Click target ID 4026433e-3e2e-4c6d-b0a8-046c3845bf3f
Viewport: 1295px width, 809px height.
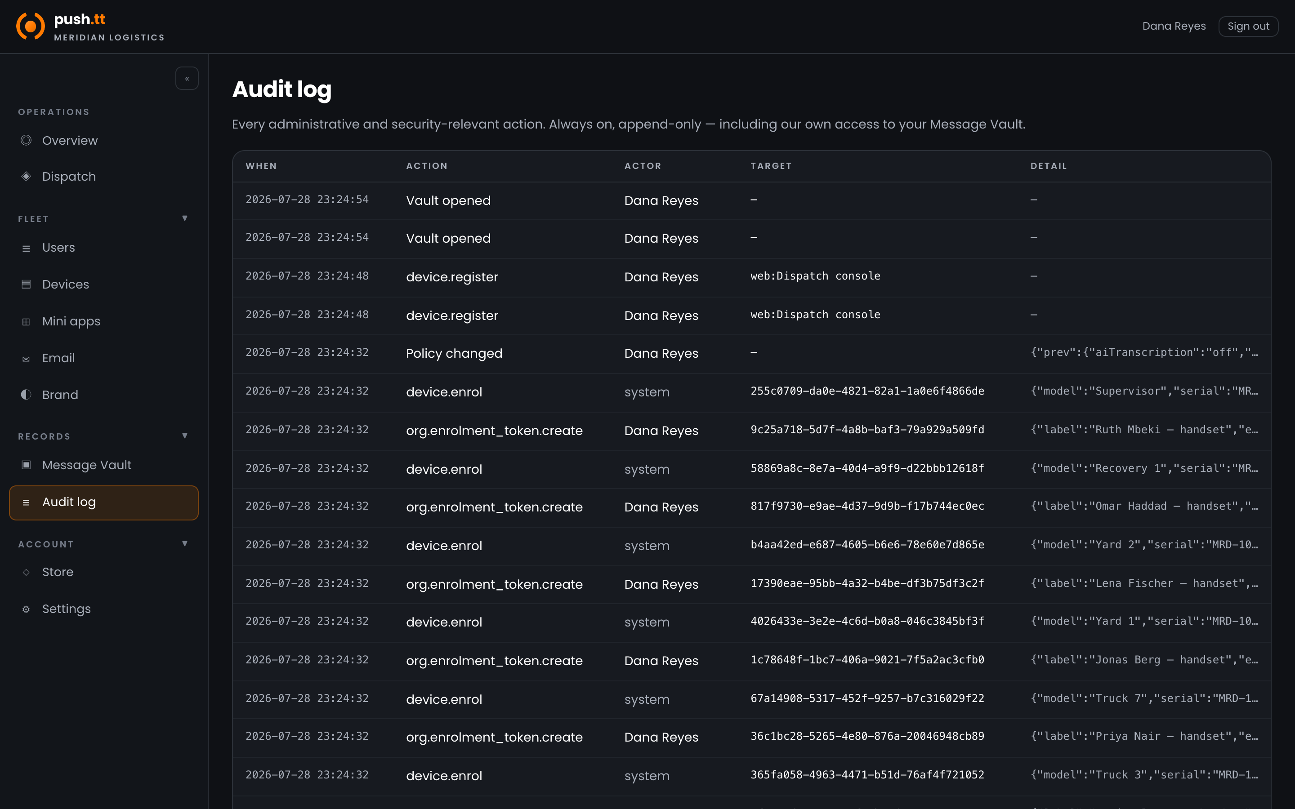867,621
